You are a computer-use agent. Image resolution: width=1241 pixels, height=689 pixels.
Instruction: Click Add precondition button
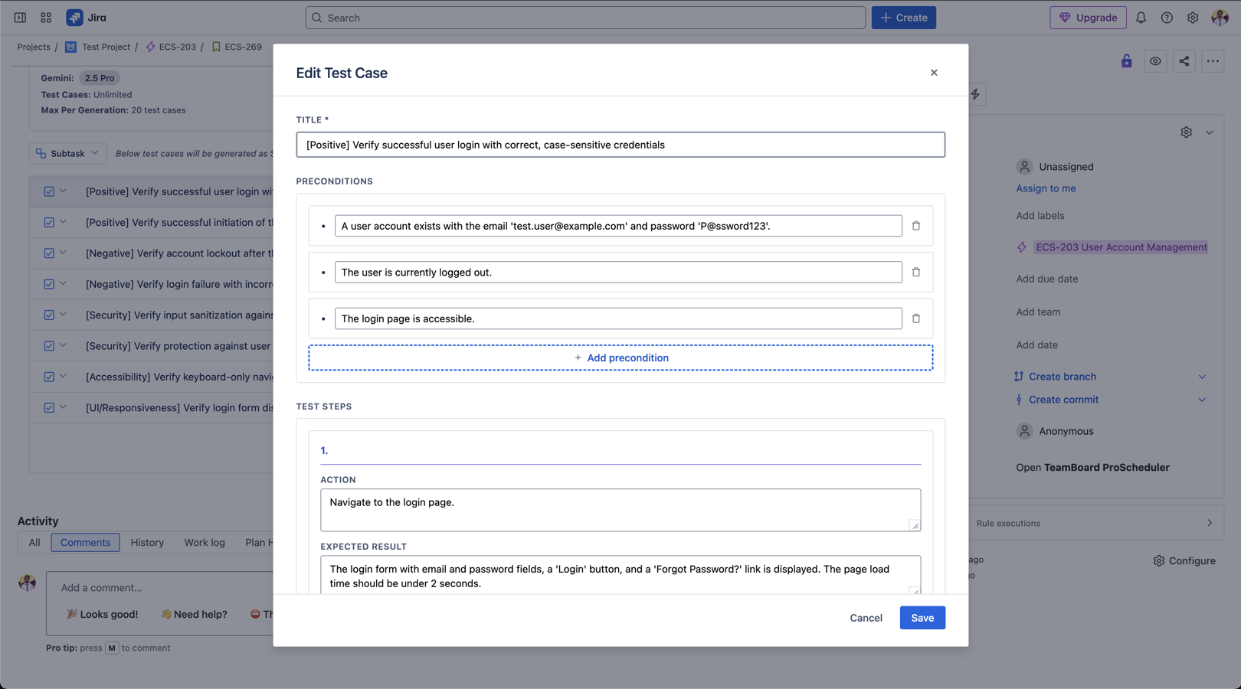coord(620,358)
